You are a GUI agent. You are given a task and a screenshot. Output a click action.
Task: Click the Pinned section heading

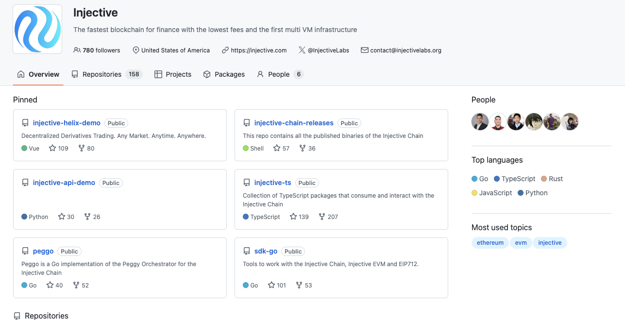25,100
